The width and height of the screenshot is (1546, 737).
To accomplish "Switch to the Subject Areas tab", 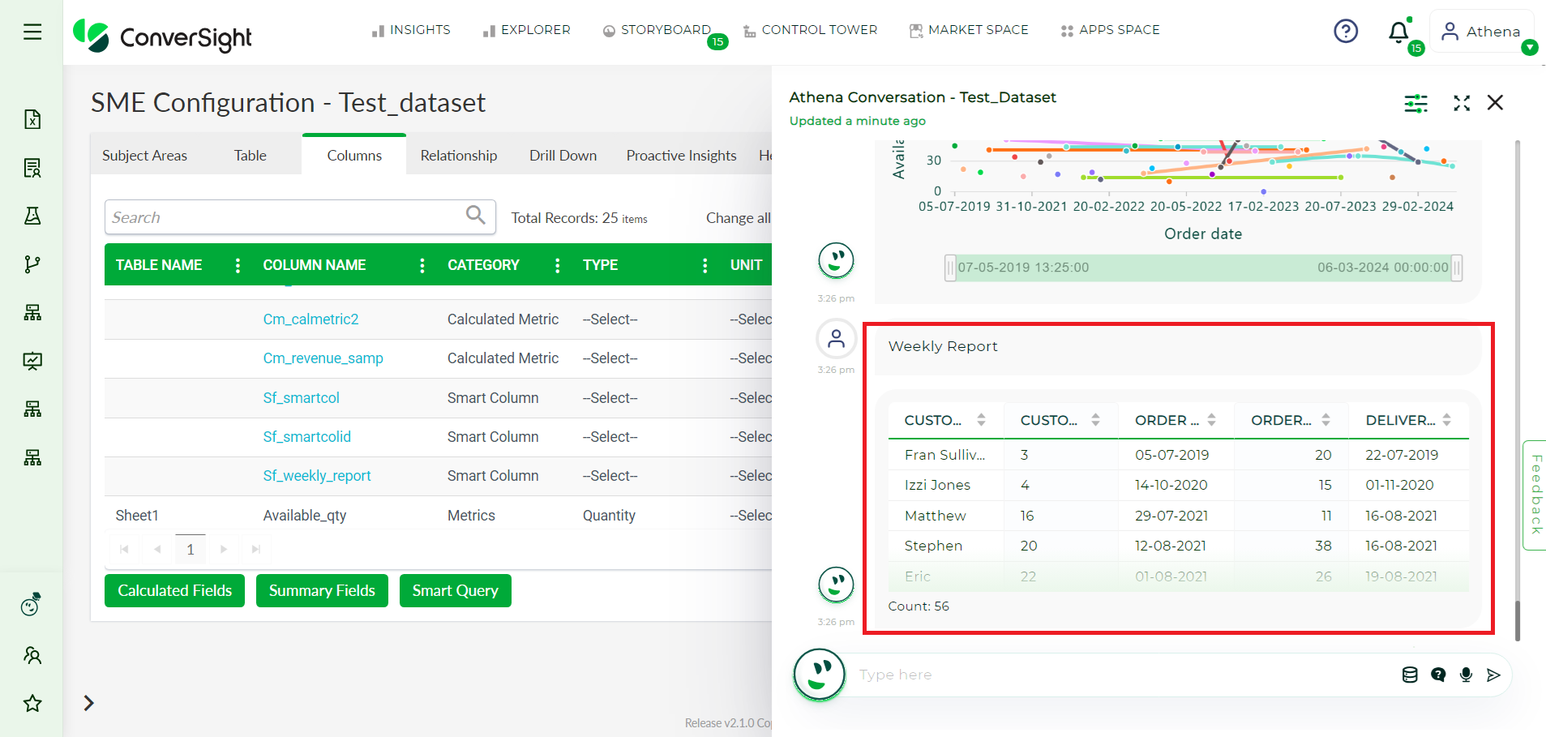I will [x=144, y=155].
